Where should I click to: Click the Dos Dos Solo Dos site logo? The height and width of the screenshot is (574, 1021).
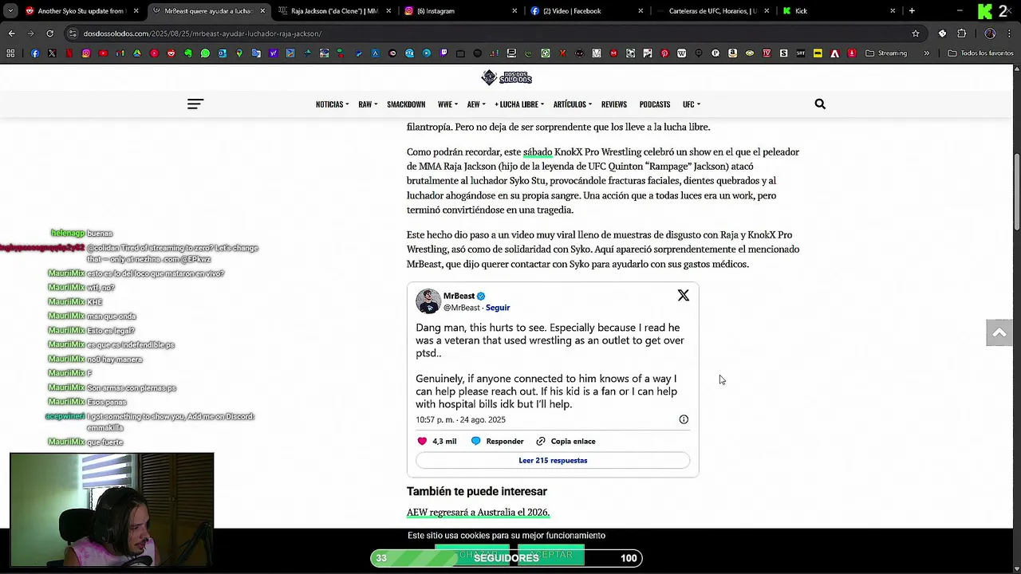507,77
